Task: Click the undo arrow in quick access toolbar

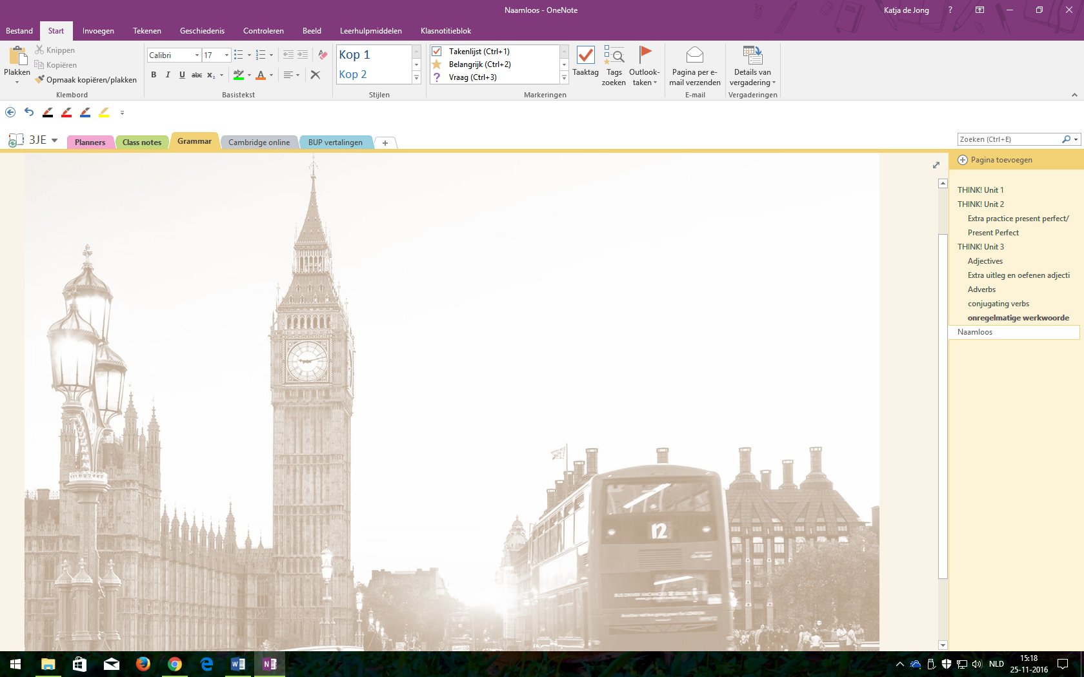Action: pos(29,112)
